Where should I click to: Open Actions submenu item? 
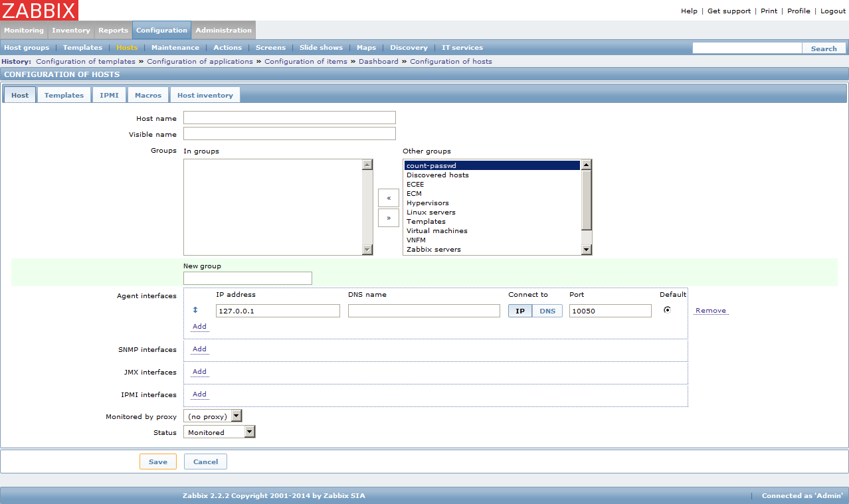point(228,48)
